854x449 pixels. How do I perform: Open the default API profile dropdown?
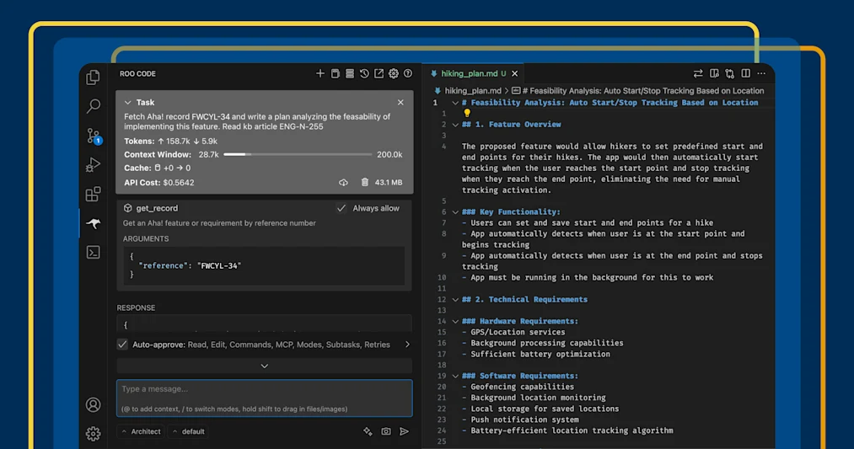(189, 431)
